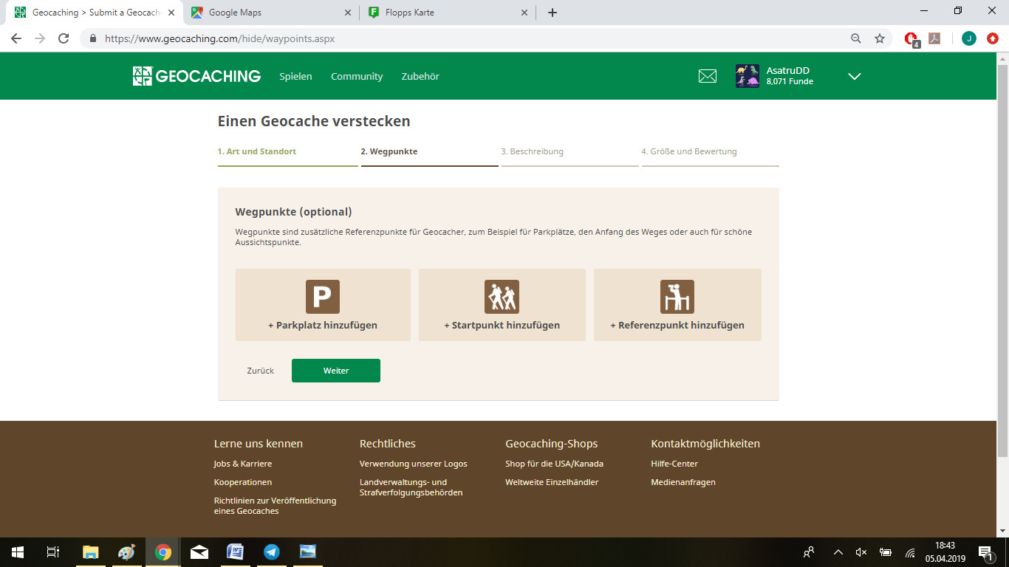The height and width of the screenshot is (567, 1009).
Task: Open the Windows Start menu
Action: 18,551
